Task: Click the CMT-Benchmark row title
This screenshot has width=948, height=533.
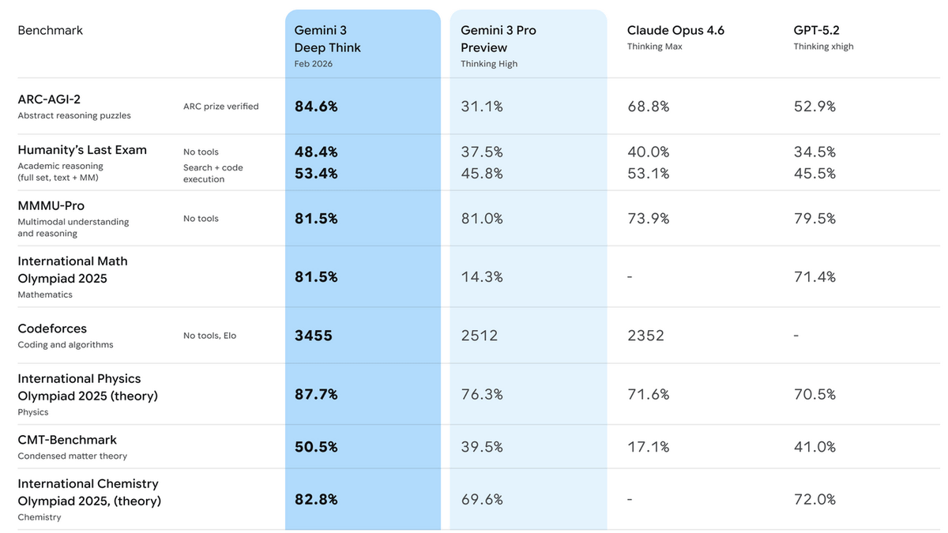Action: tap(67, 440)
